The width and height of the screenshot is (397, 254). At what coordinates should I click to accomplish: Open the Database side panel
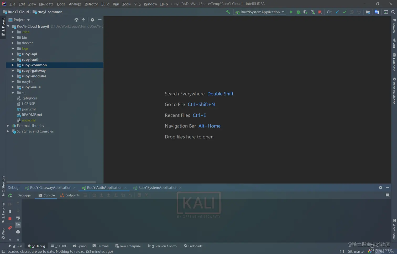[394, 62]
